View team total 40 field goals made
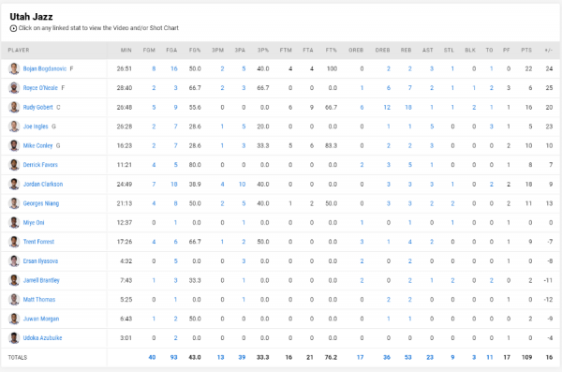The width and height of the screenshot is (562, 372). pyautogui.click(x=152, y=357)
